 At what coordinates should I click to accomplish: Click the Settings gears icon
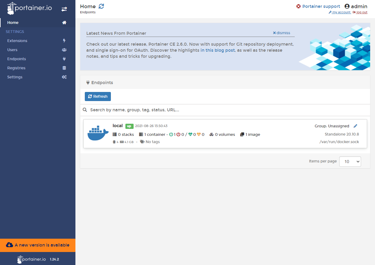[x=64, y=77]
